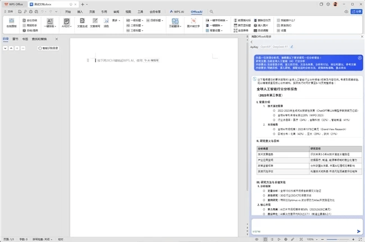Switch to the 页面 ribbon tab
The image size is (365, 242).
point(92,12)
